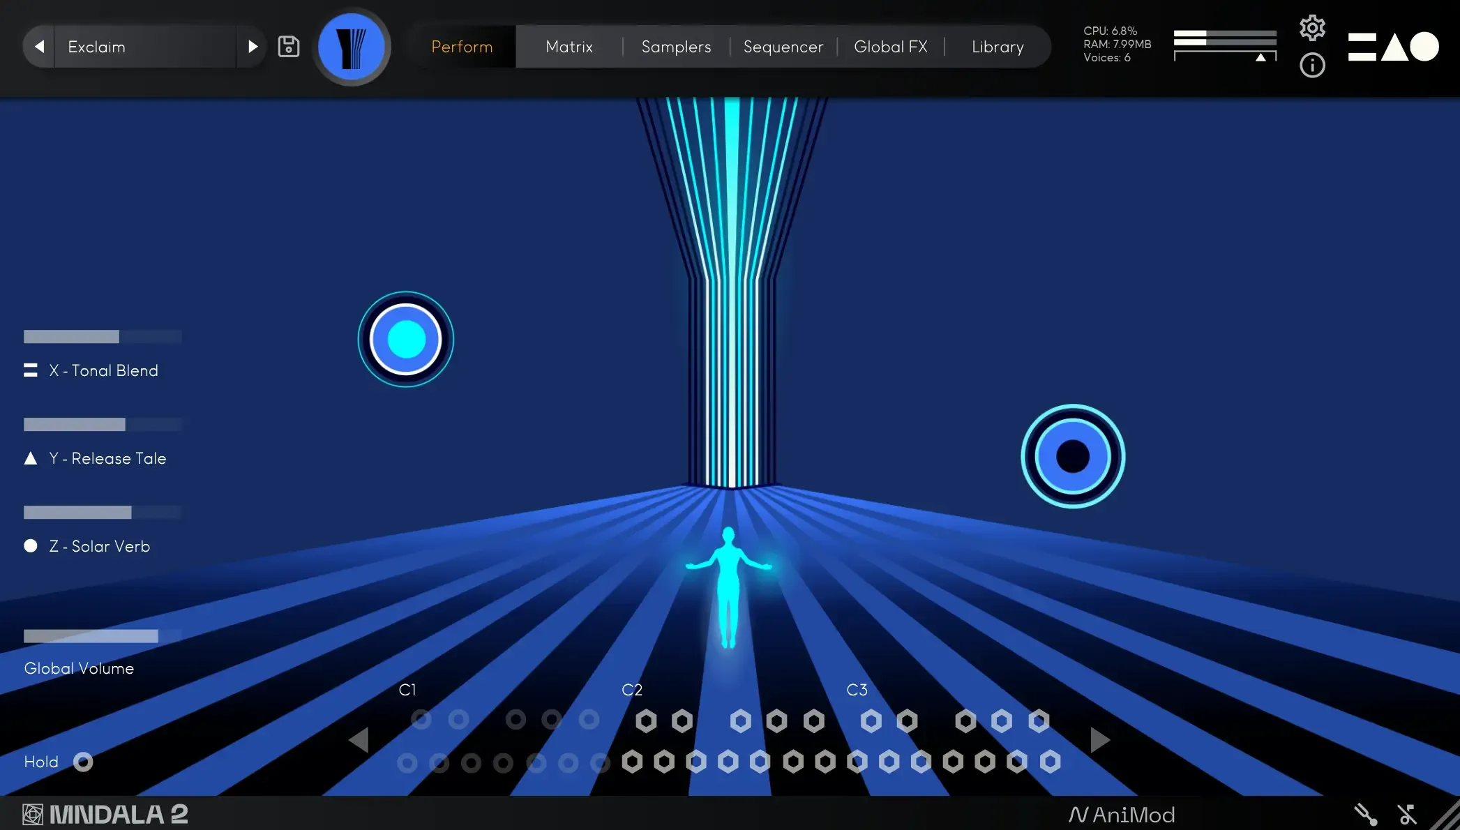The width and height of the screenshot is (1460, 830).
Task: Click the Global Volume slider
Action: point(102,636)
